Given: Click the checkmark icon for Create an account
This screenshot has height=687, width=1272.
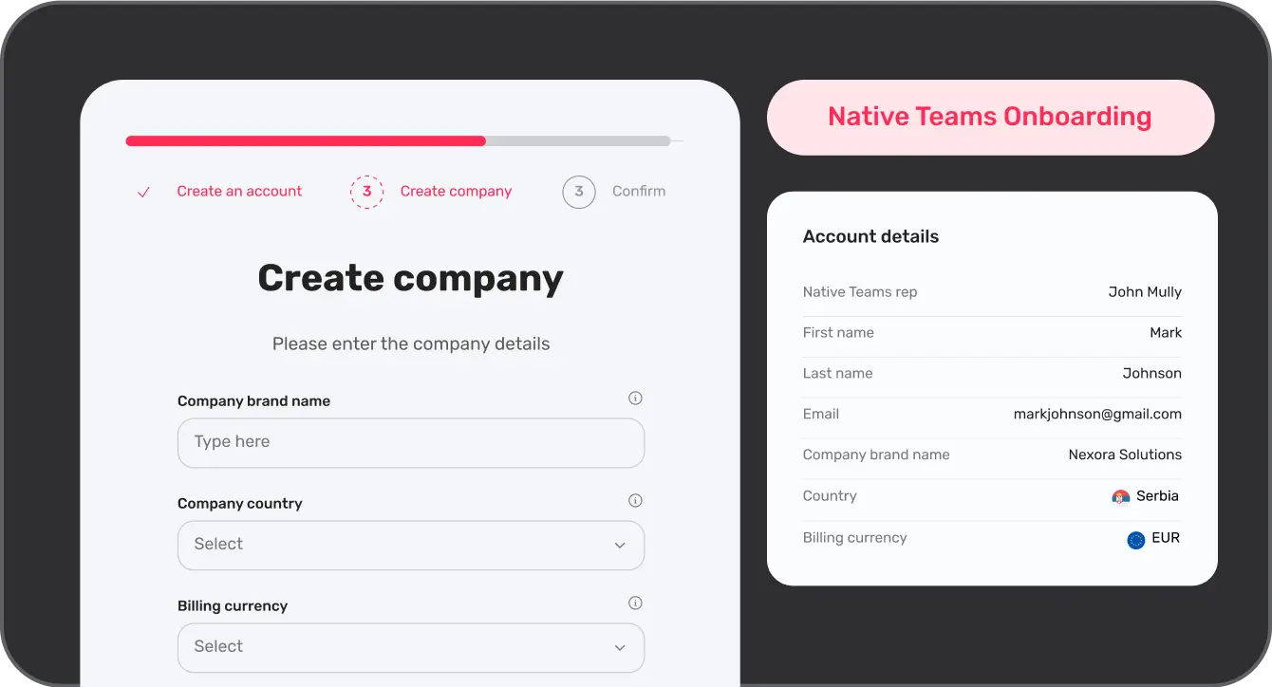Looking at the screenshot, I should click(144, 192).
